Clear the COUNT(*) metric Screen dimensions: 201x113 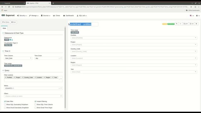pyautogui.click(x=59, y=88)
